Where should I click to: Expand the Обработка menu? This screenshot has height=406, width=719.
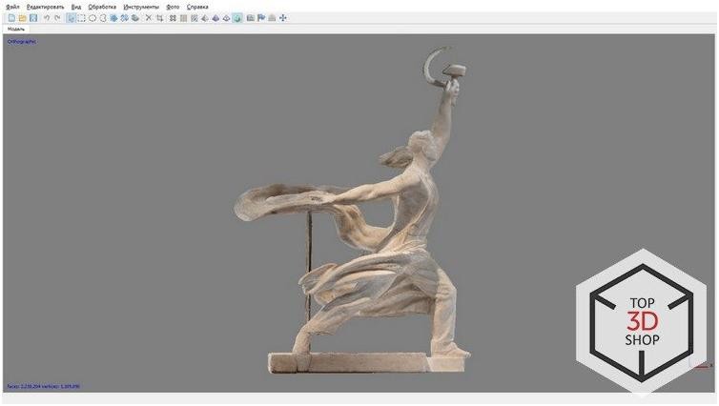[102, 7]
